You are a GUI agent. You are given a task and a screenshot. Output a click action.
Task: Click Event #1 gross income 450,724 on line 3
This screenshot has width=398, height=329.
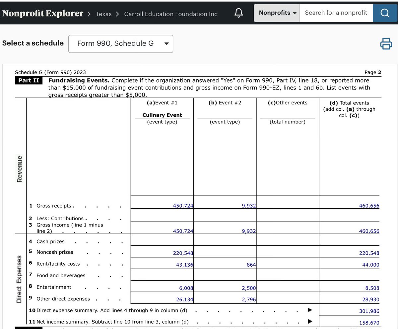coord(183,231)
